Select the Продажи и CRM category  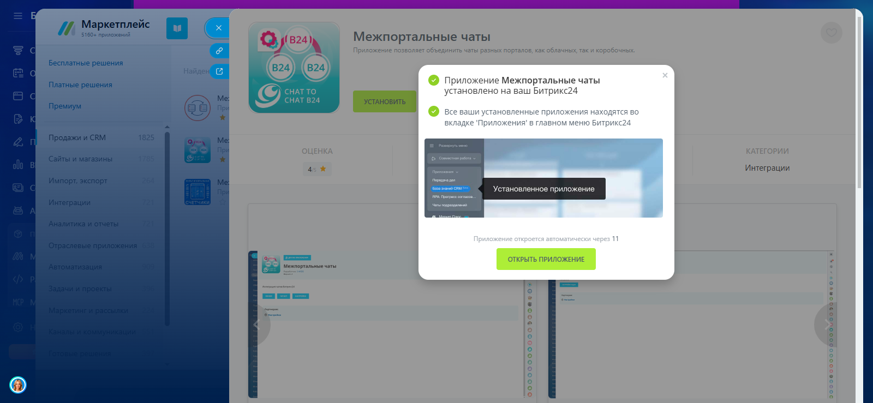click(77, 137)
